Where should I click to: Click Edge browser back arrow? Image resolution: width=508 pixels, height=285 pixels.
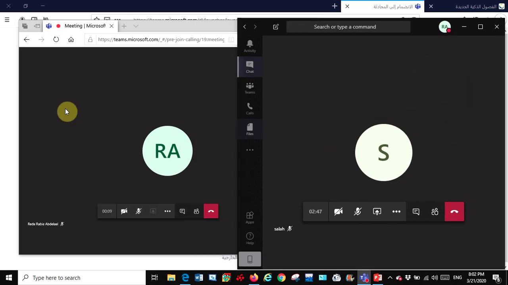point(27,40)
